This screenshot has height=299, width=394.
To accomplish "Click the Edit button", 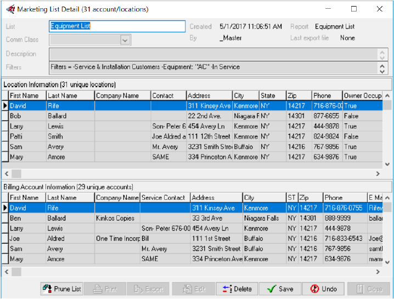I will pos(194,289).
